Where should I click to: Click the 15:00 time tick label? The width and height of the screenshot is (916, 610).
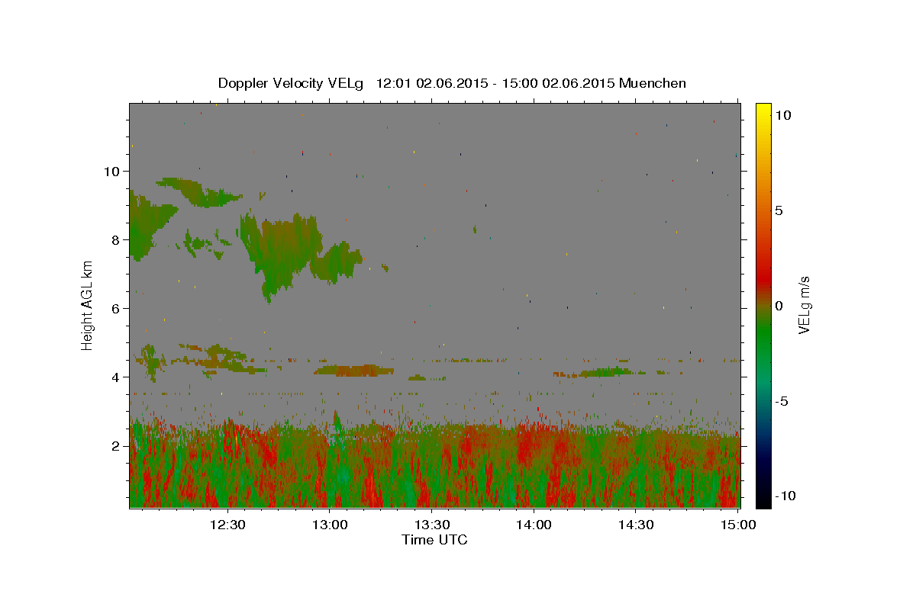click(737, 525)
